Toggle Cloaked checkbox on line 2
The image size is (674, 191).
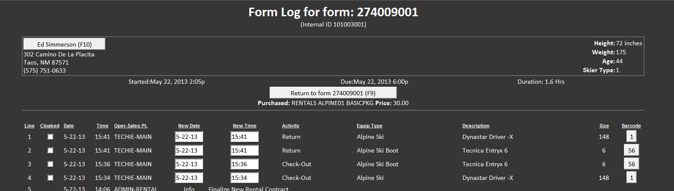(x=50, y=150)
